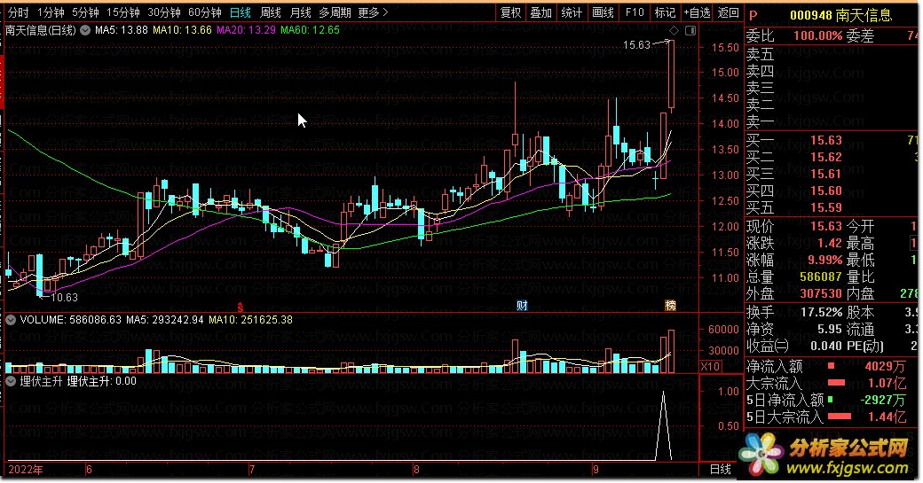The height and width of the screenshot is (483, 923).
Task: Click the 复权 adjustment button
Action: click(x=510, y=12)
